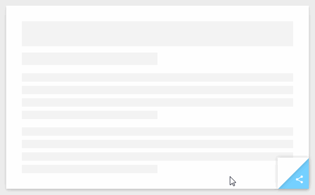Click the blank area right of the first paragraph's short line
This screenshot has height=195, width=315.
(x=225, y=115)
